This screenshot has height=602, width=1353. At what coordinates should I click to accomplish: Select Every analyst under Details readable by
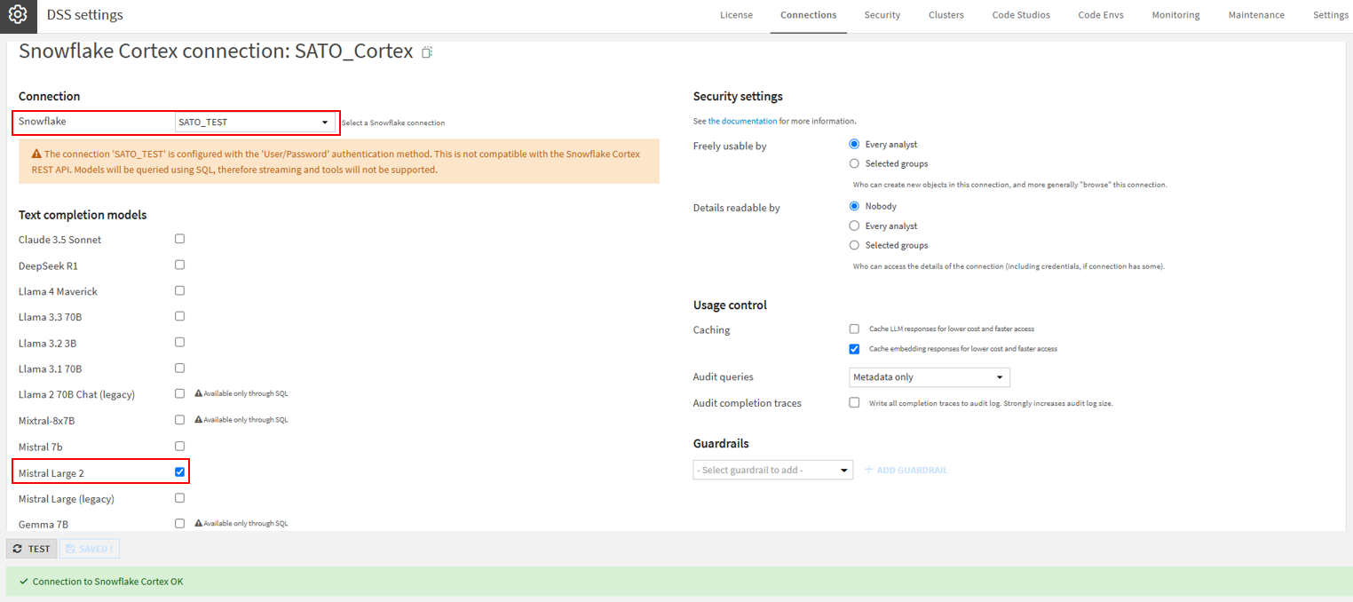pos(854,226)
